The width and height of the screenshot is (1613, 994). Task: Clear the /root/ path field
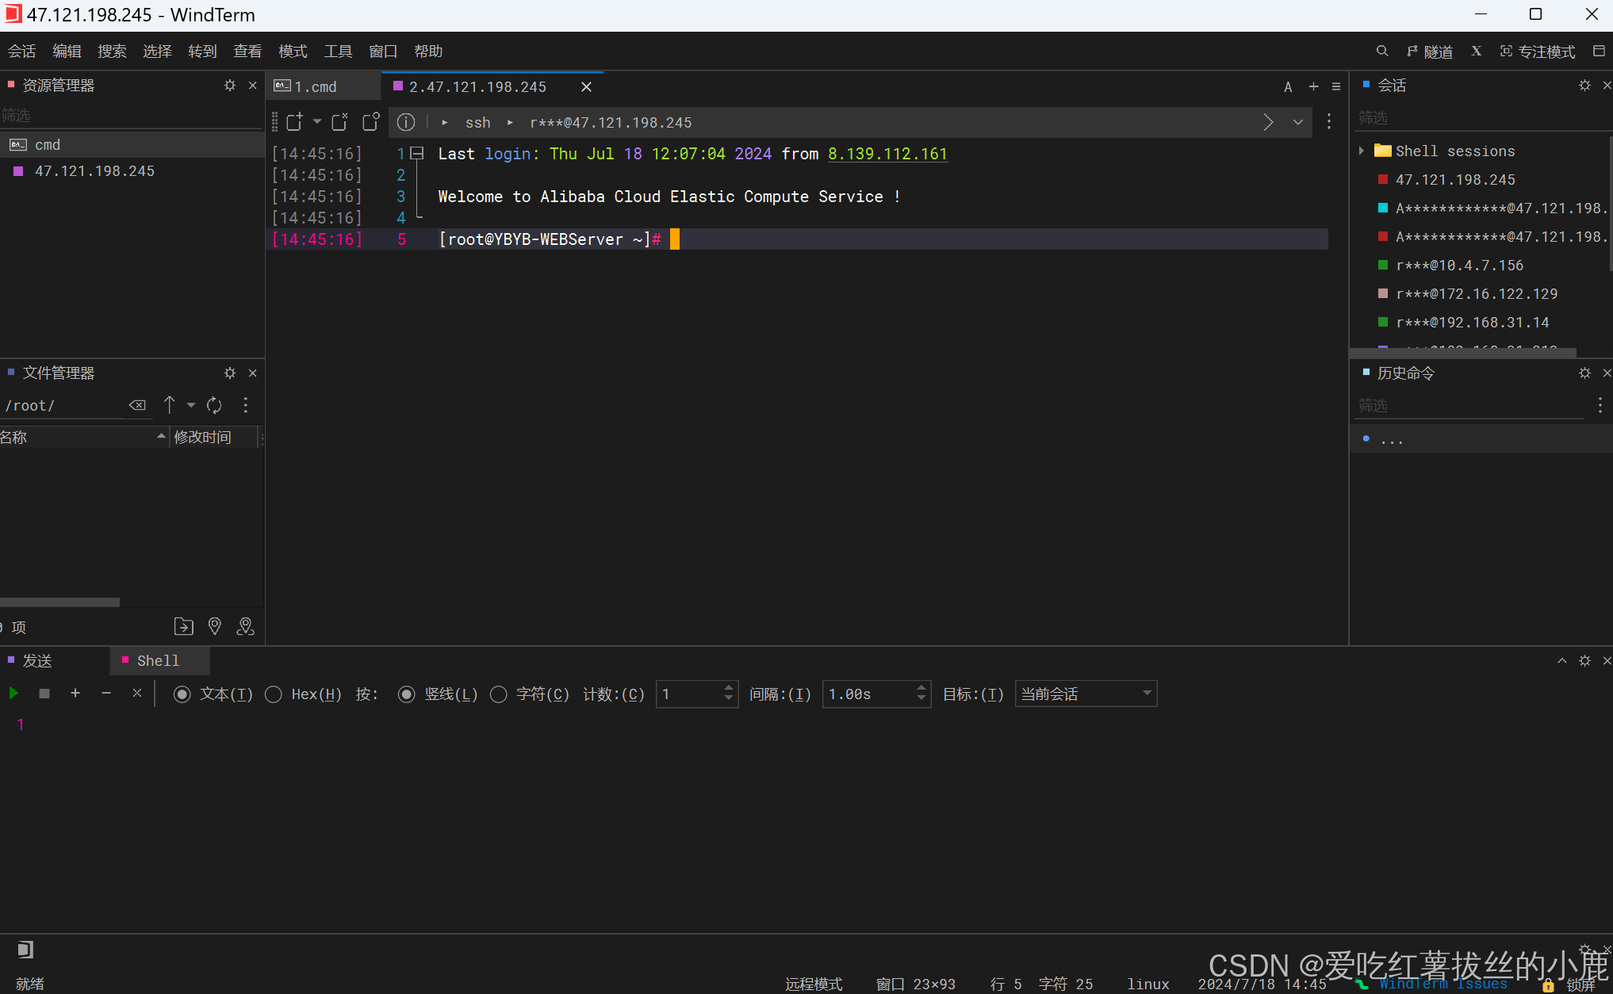pos(137,405)
